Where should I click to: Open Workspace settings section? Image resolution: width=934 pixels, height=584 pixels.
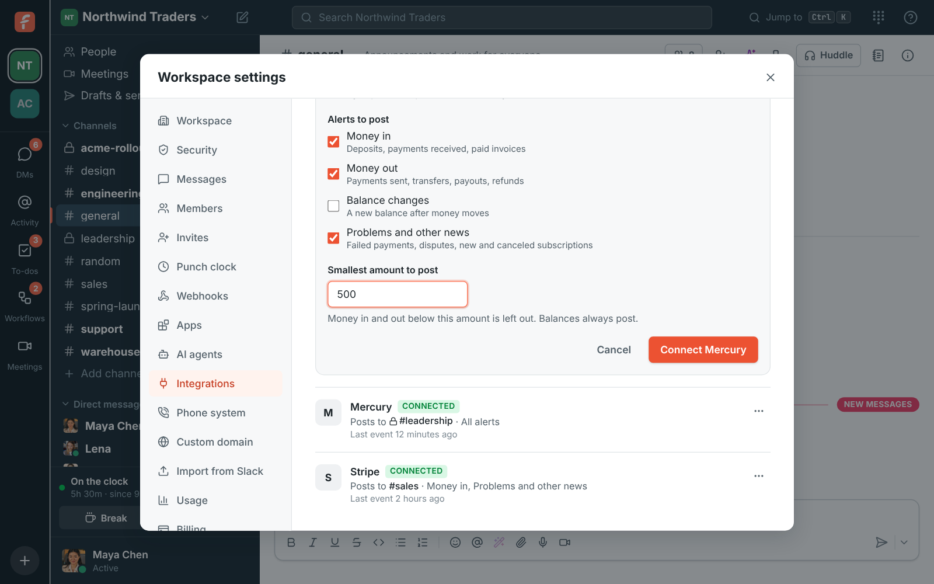[215, 121]
